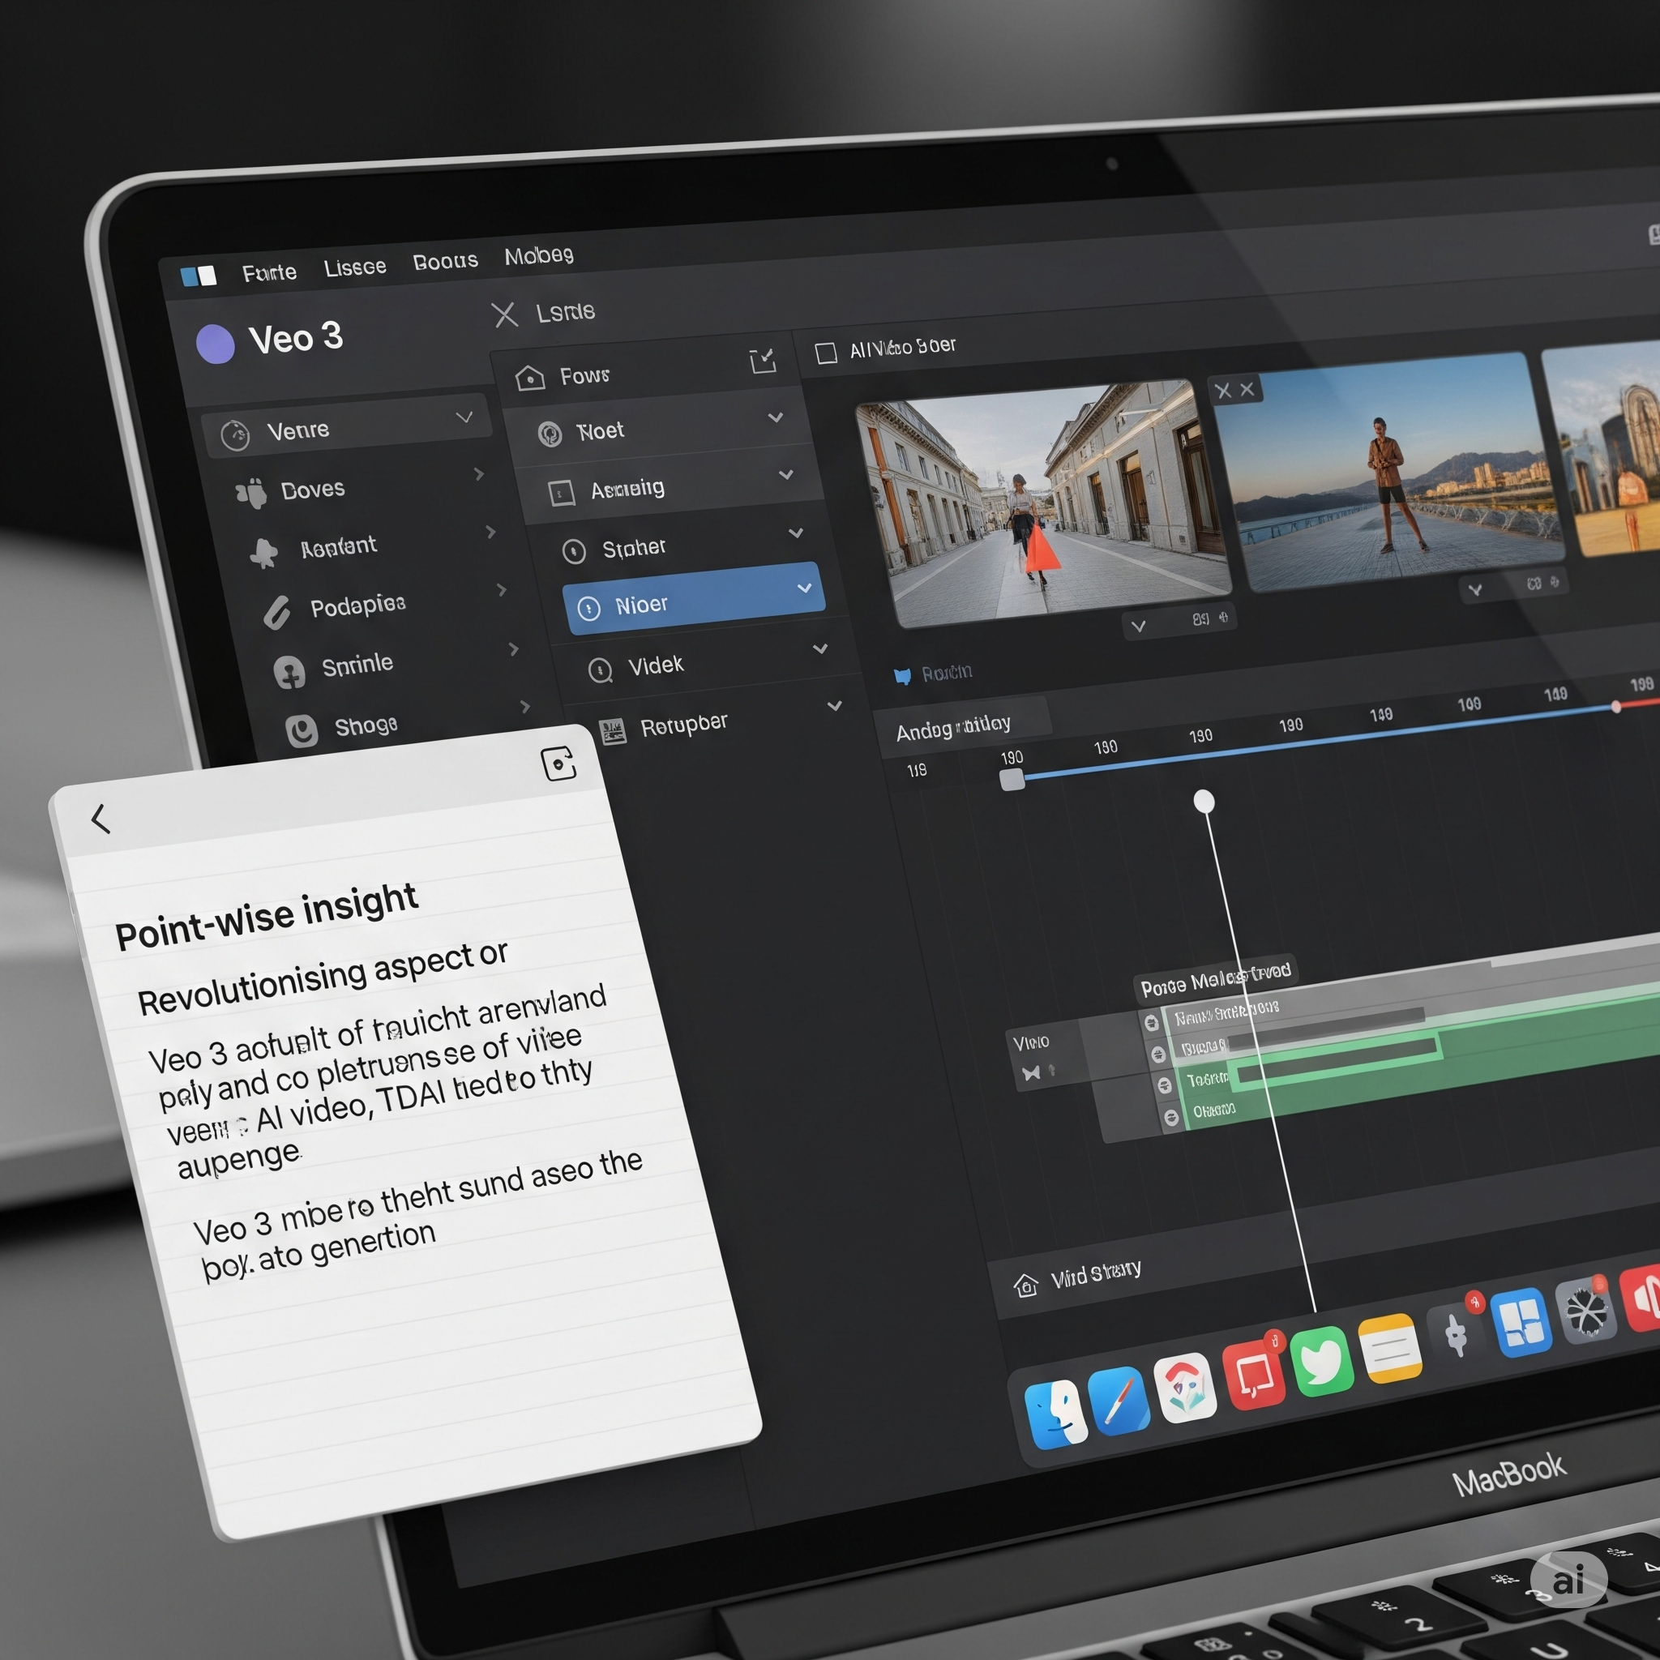Click the Vid Stery home icon
Screen dimensions: 1660x1660
click(x=1027, y=1286)
